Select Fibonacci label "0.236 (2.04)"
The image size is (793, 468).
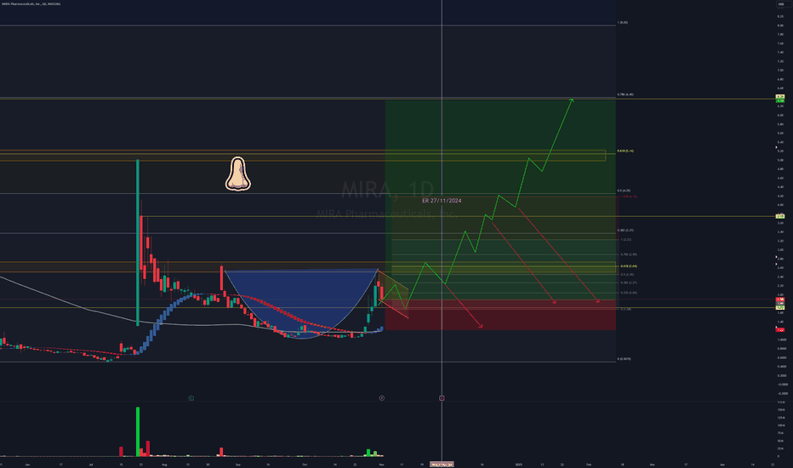[629, 293]
